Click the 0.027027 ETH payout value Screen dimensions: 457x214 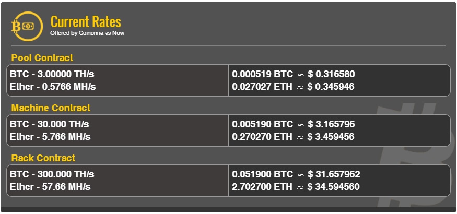263,87
